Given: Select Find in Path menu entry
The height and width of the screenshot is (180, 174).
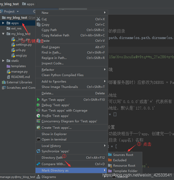Looking at the screenshot, I should (72, 53).
